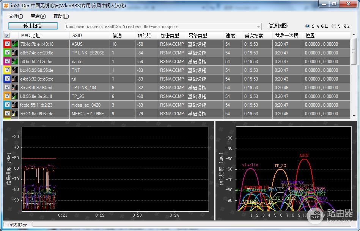Uncheck the ASUS network checkbox
The width and height of the screenshot is (360, 231).
point(7,44)
